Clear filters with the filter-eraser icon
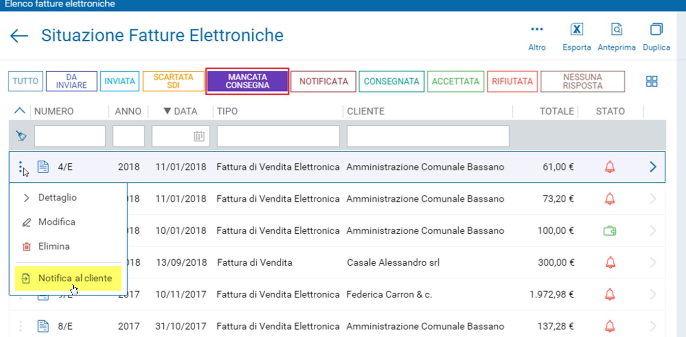The image size is (686, 337). point(21,136)
